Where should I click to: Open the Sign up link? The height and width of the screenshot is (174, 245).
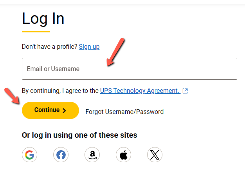[x=89, y=46]
